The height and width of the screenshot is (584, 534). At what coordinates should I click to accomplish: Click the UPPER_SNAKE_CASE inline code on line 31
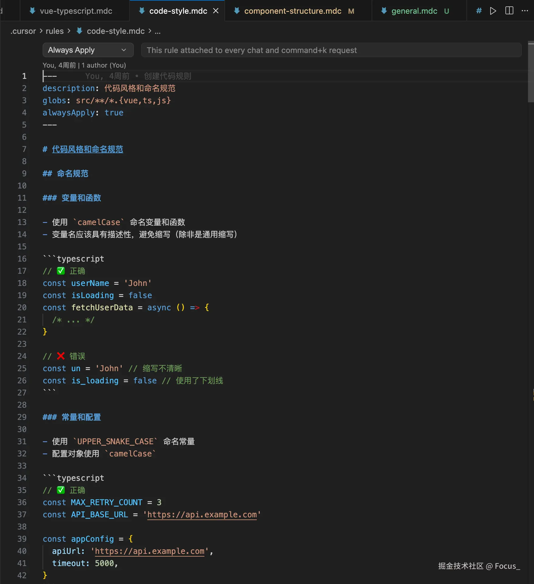115,442
